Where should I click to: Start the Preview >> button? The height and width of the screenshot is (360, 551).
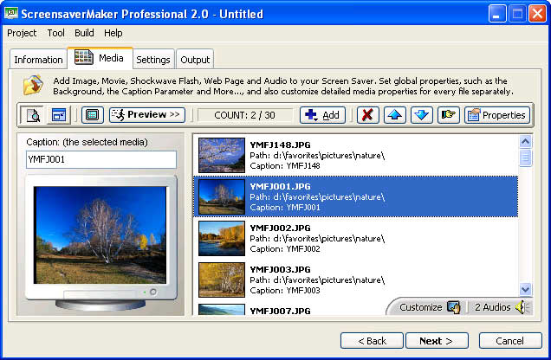coord(147,115)
